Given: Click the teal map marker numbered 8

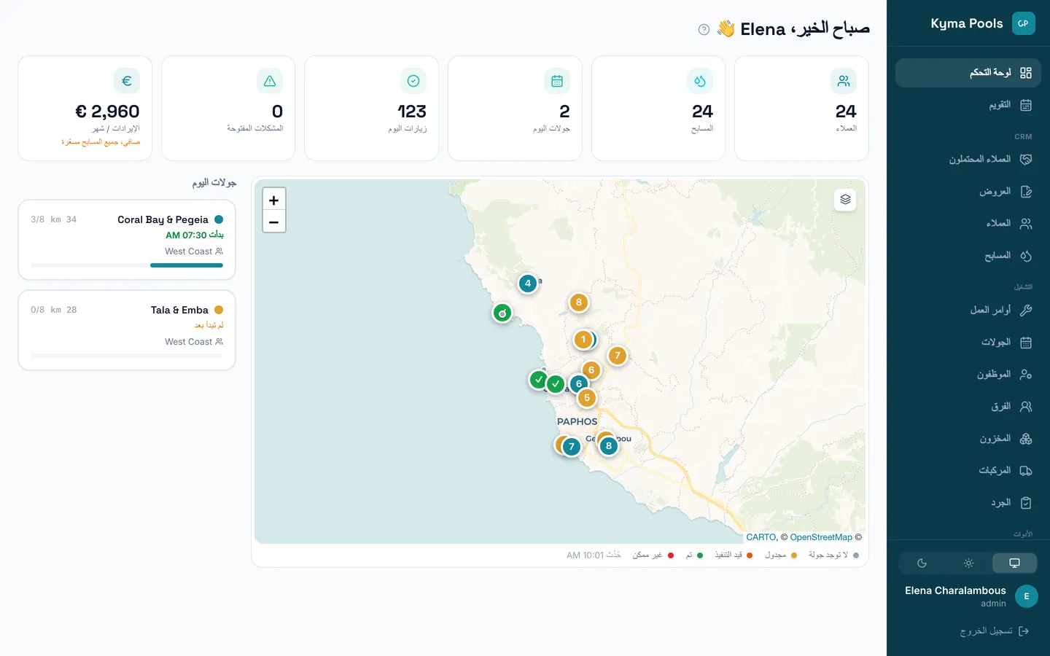Looking at the screenshot, I should pos(609,446).
